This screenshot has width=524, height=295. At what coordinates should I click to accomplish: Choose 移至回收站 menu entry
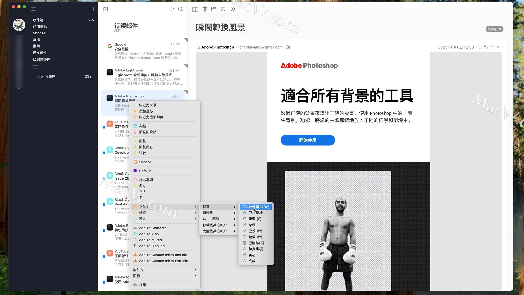pyautogui.click(x=165, y=132)
